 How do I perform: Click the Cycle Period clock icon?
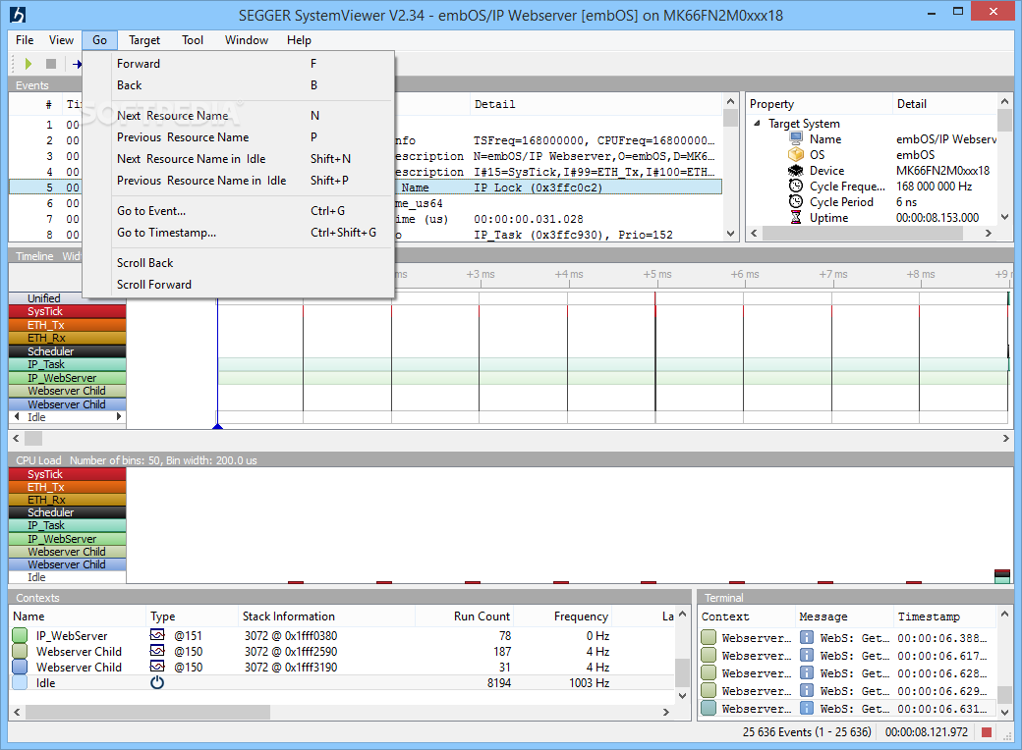[x=796, y=202]
